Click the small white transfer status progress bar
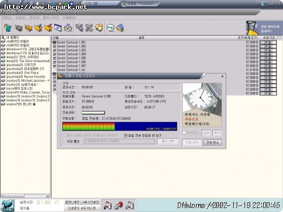The width and height of the screenshot is (283, 212). point(93,113)
